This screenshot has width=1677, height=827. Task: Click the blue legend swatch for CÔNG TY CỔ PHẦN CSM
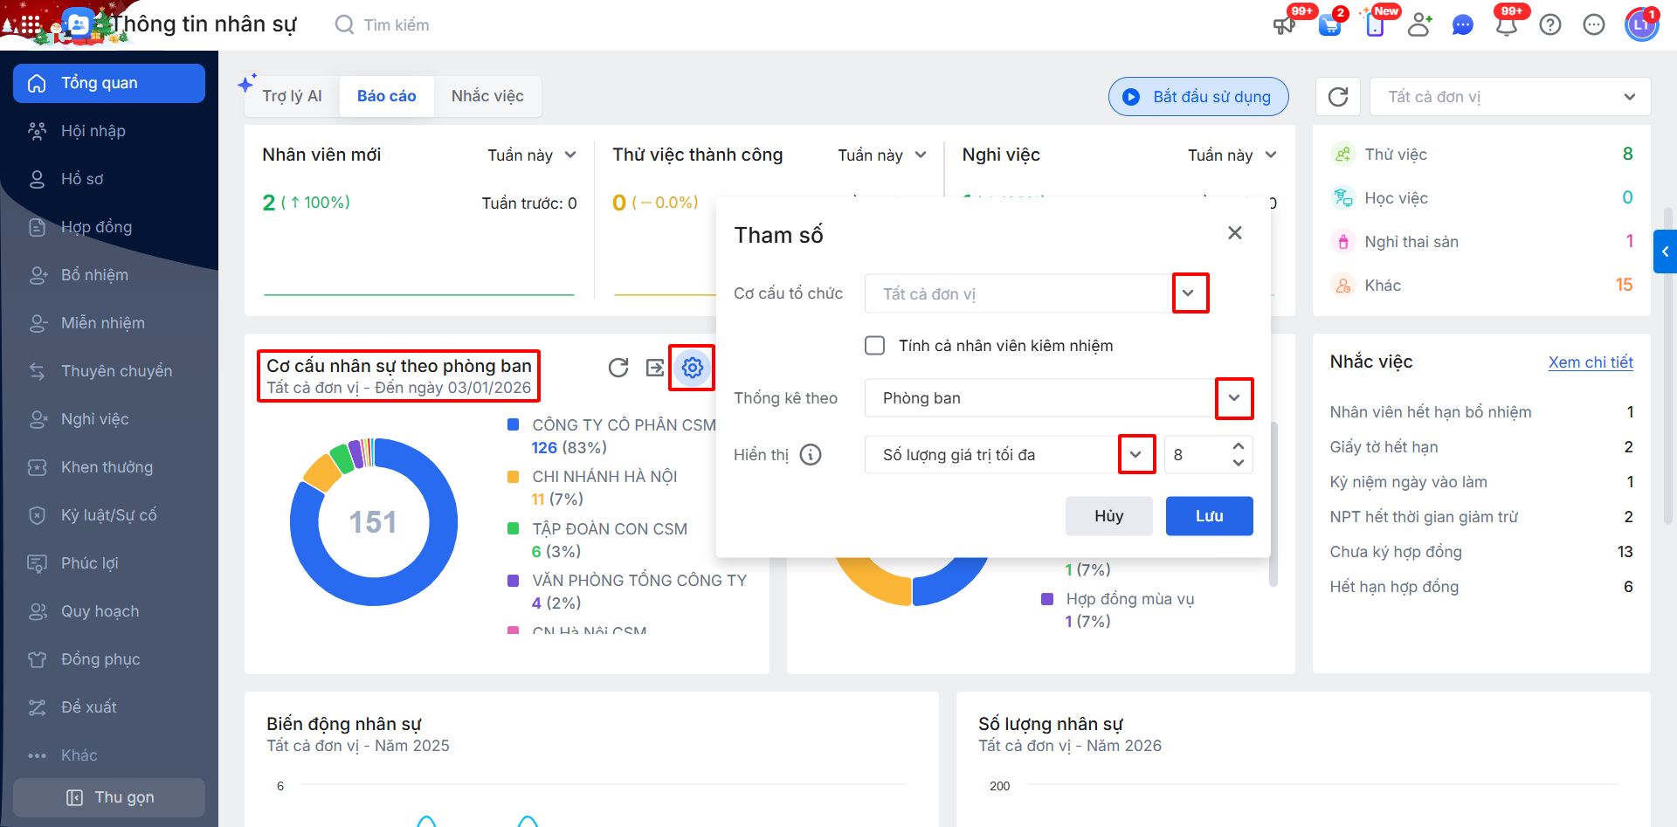(x=514, y=424)
